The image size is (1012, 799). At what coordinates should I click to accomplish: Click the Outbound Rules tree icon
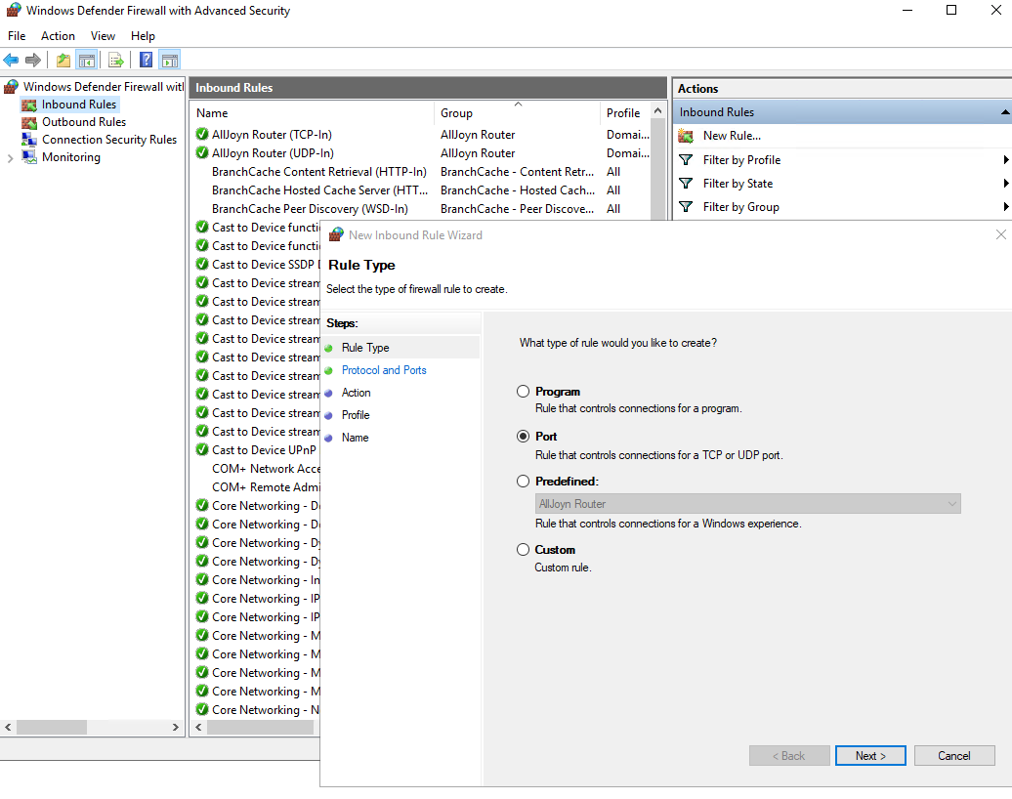pyautogui.click(x=29, y=122)
